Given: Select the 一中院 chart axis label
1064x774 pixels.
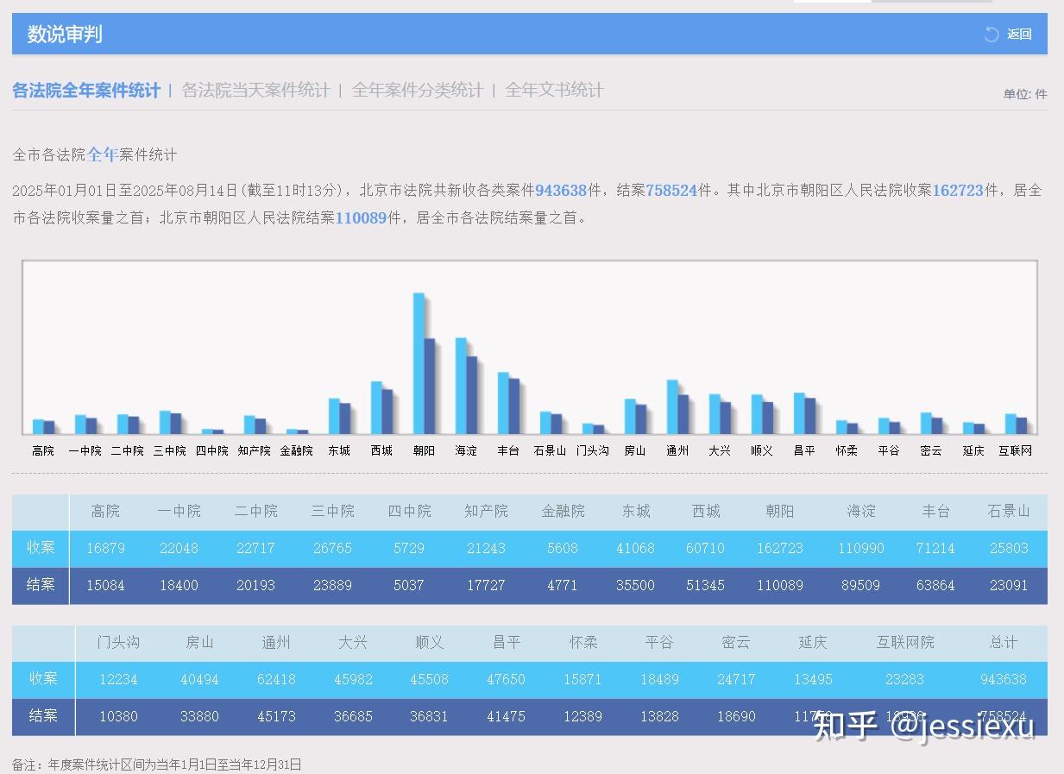Looking at the screenshot, I should (x=85, y=450).
